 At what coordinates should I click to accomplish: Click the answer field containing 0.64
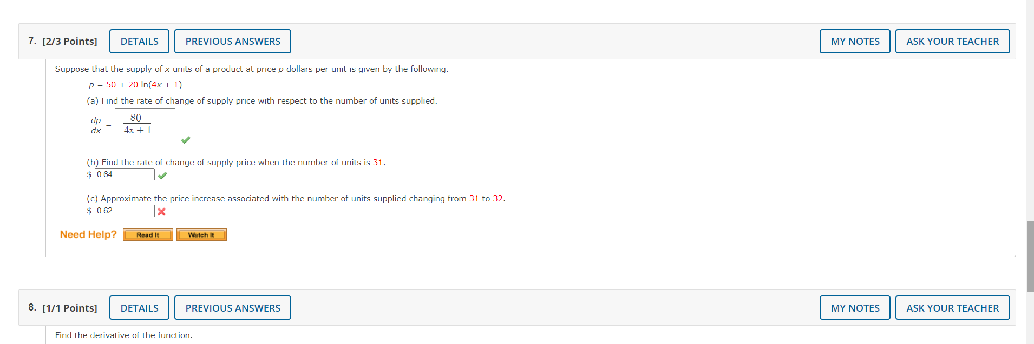coord(125,174)
